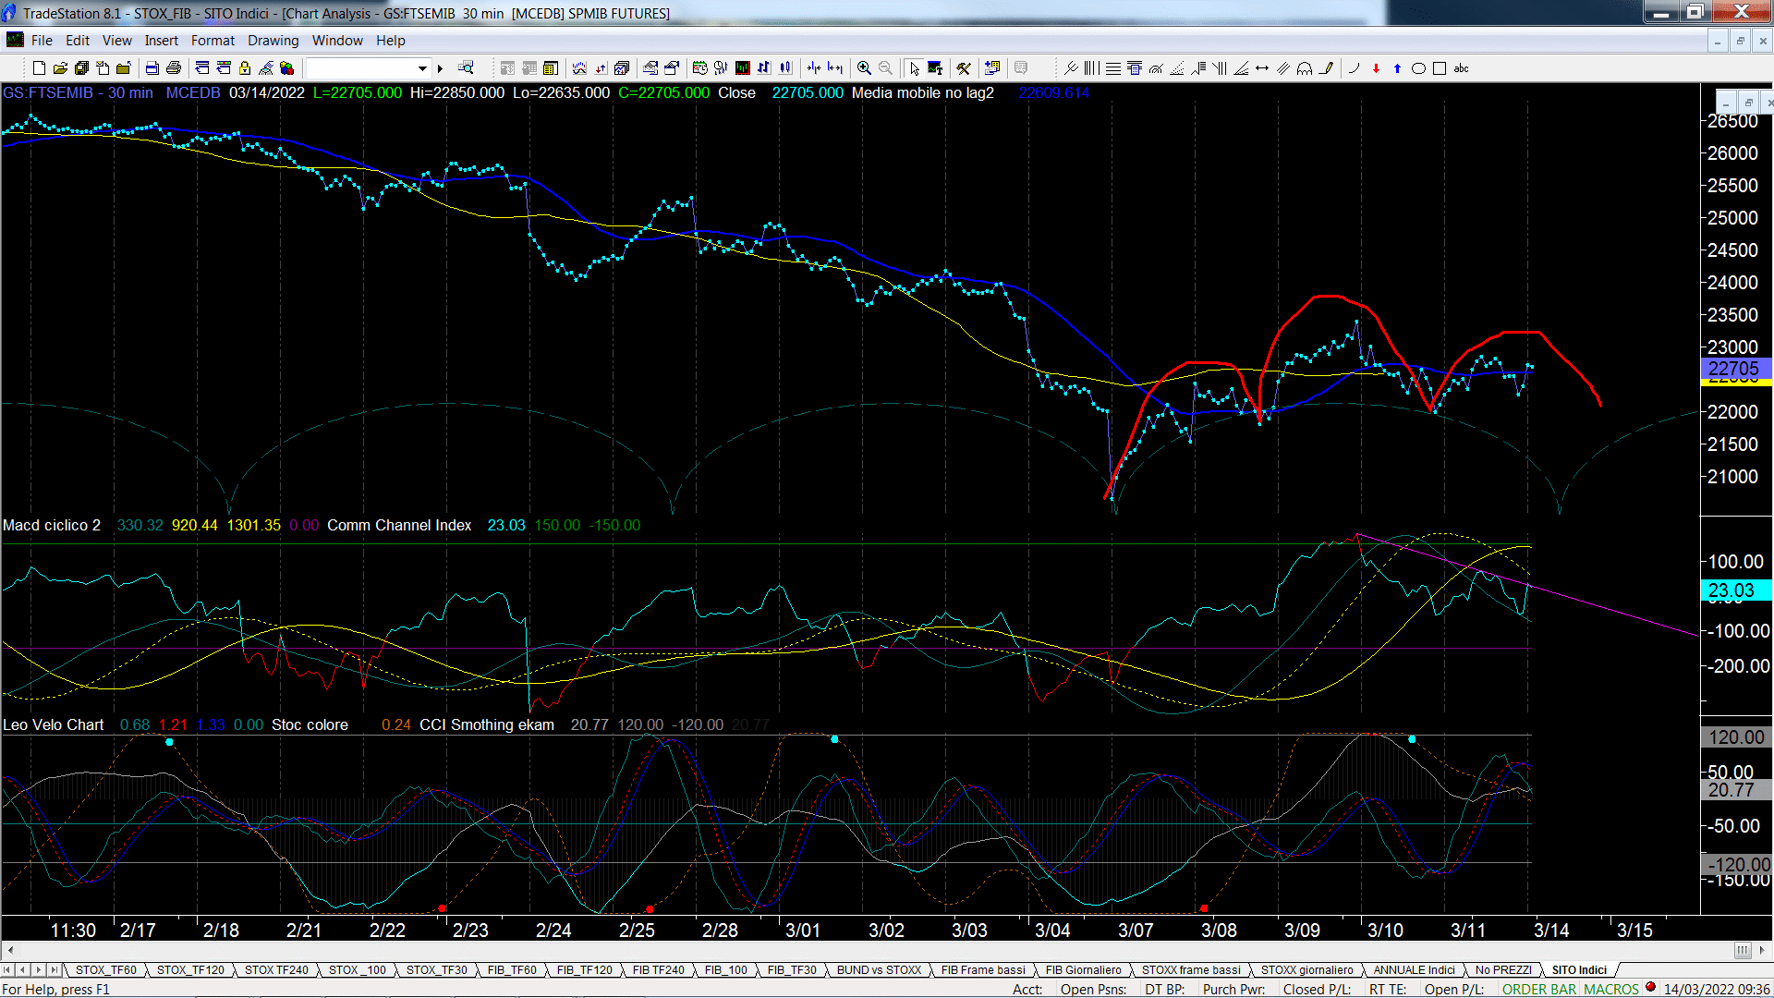Click the increase bar spacing icon

coord(835,68)
